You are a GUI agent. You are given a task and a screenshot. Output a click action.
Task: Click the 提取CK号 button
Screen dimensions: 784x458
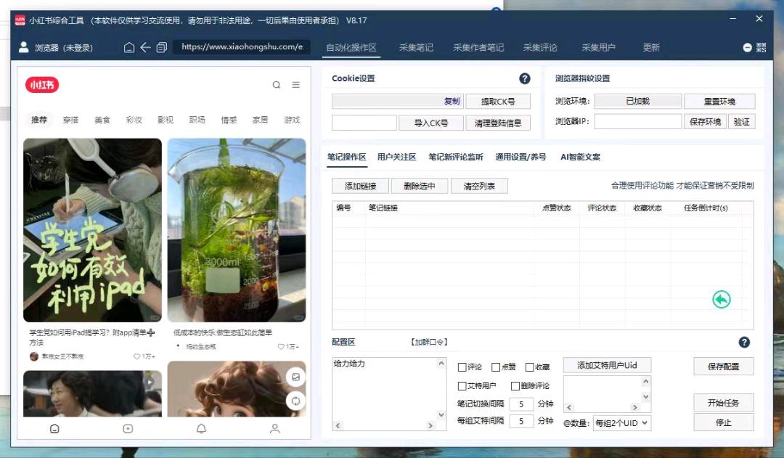click(x=498, y=102)
